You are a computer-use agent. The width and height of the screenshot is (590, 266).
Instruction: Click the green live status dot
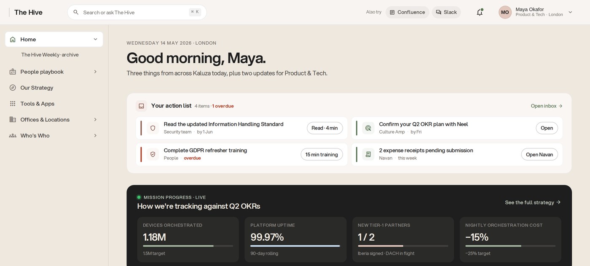click(x=139, y=197)
